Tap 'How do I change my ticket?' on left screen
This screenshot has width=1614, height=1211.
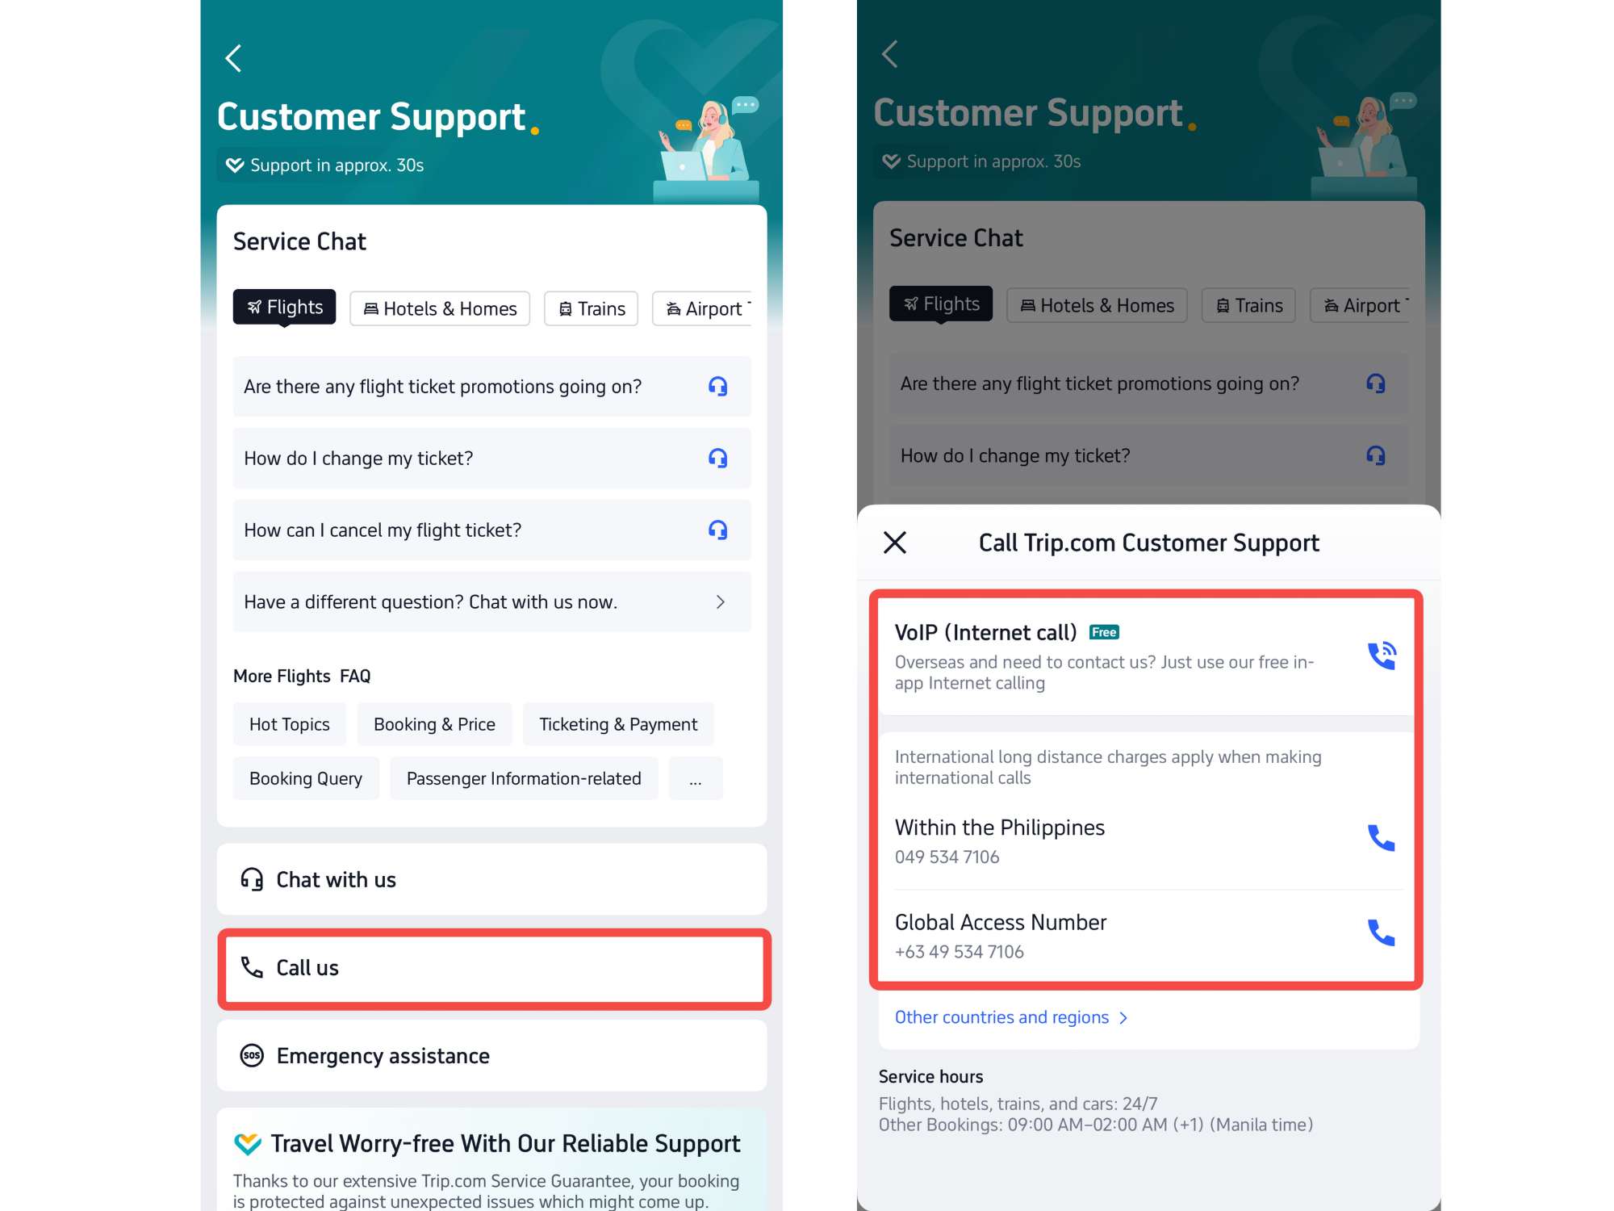pyautogui.click(x=491, y=459)
